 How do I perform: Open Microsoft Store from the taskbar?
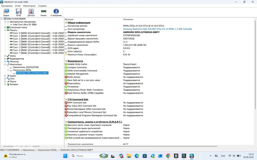click(145, 156)
